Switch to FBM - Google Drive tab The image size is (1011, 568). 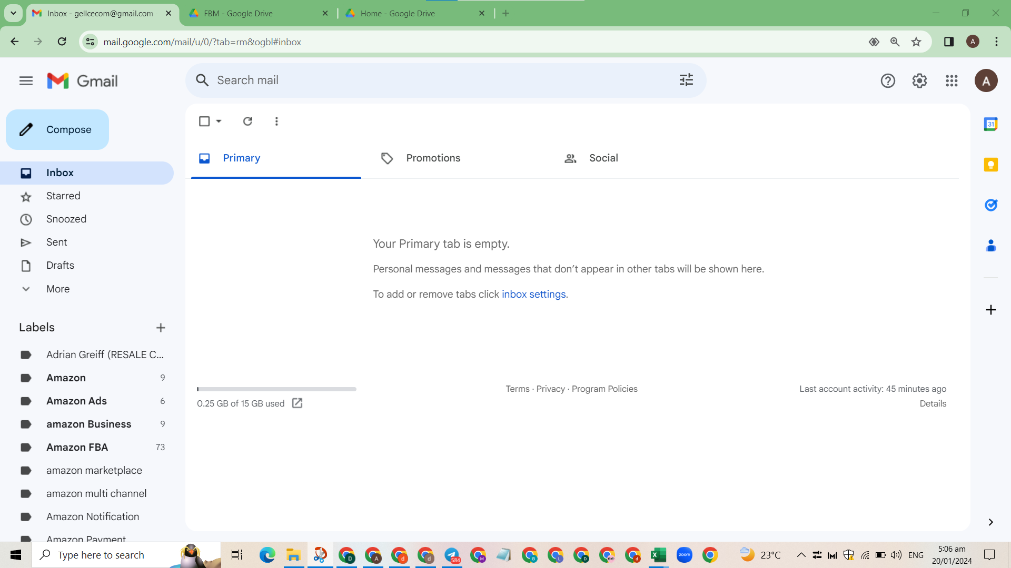(x=258, y=13)
